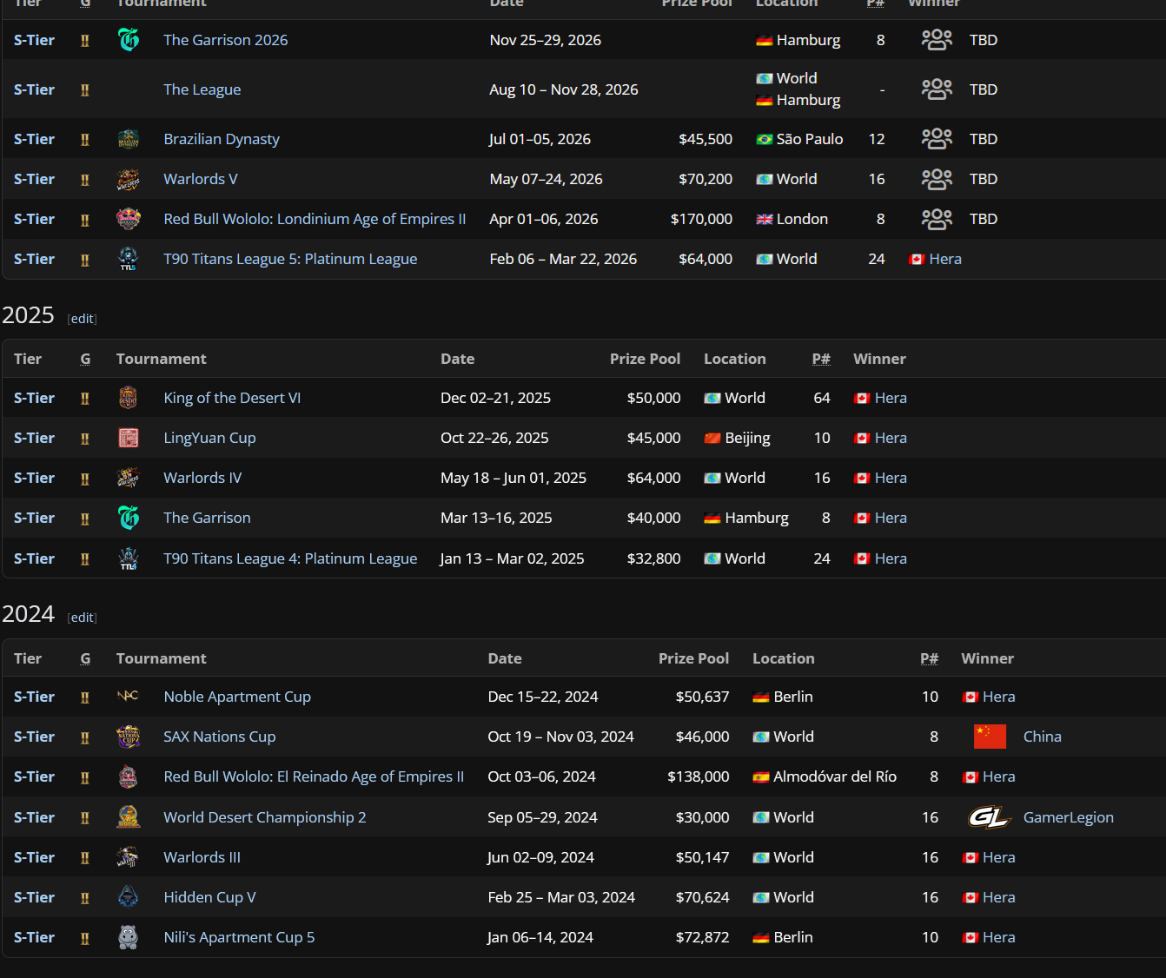Click the $170,000 prize pool cell
The height and width of the screenshot is (978, 1166).
(701, 219)
